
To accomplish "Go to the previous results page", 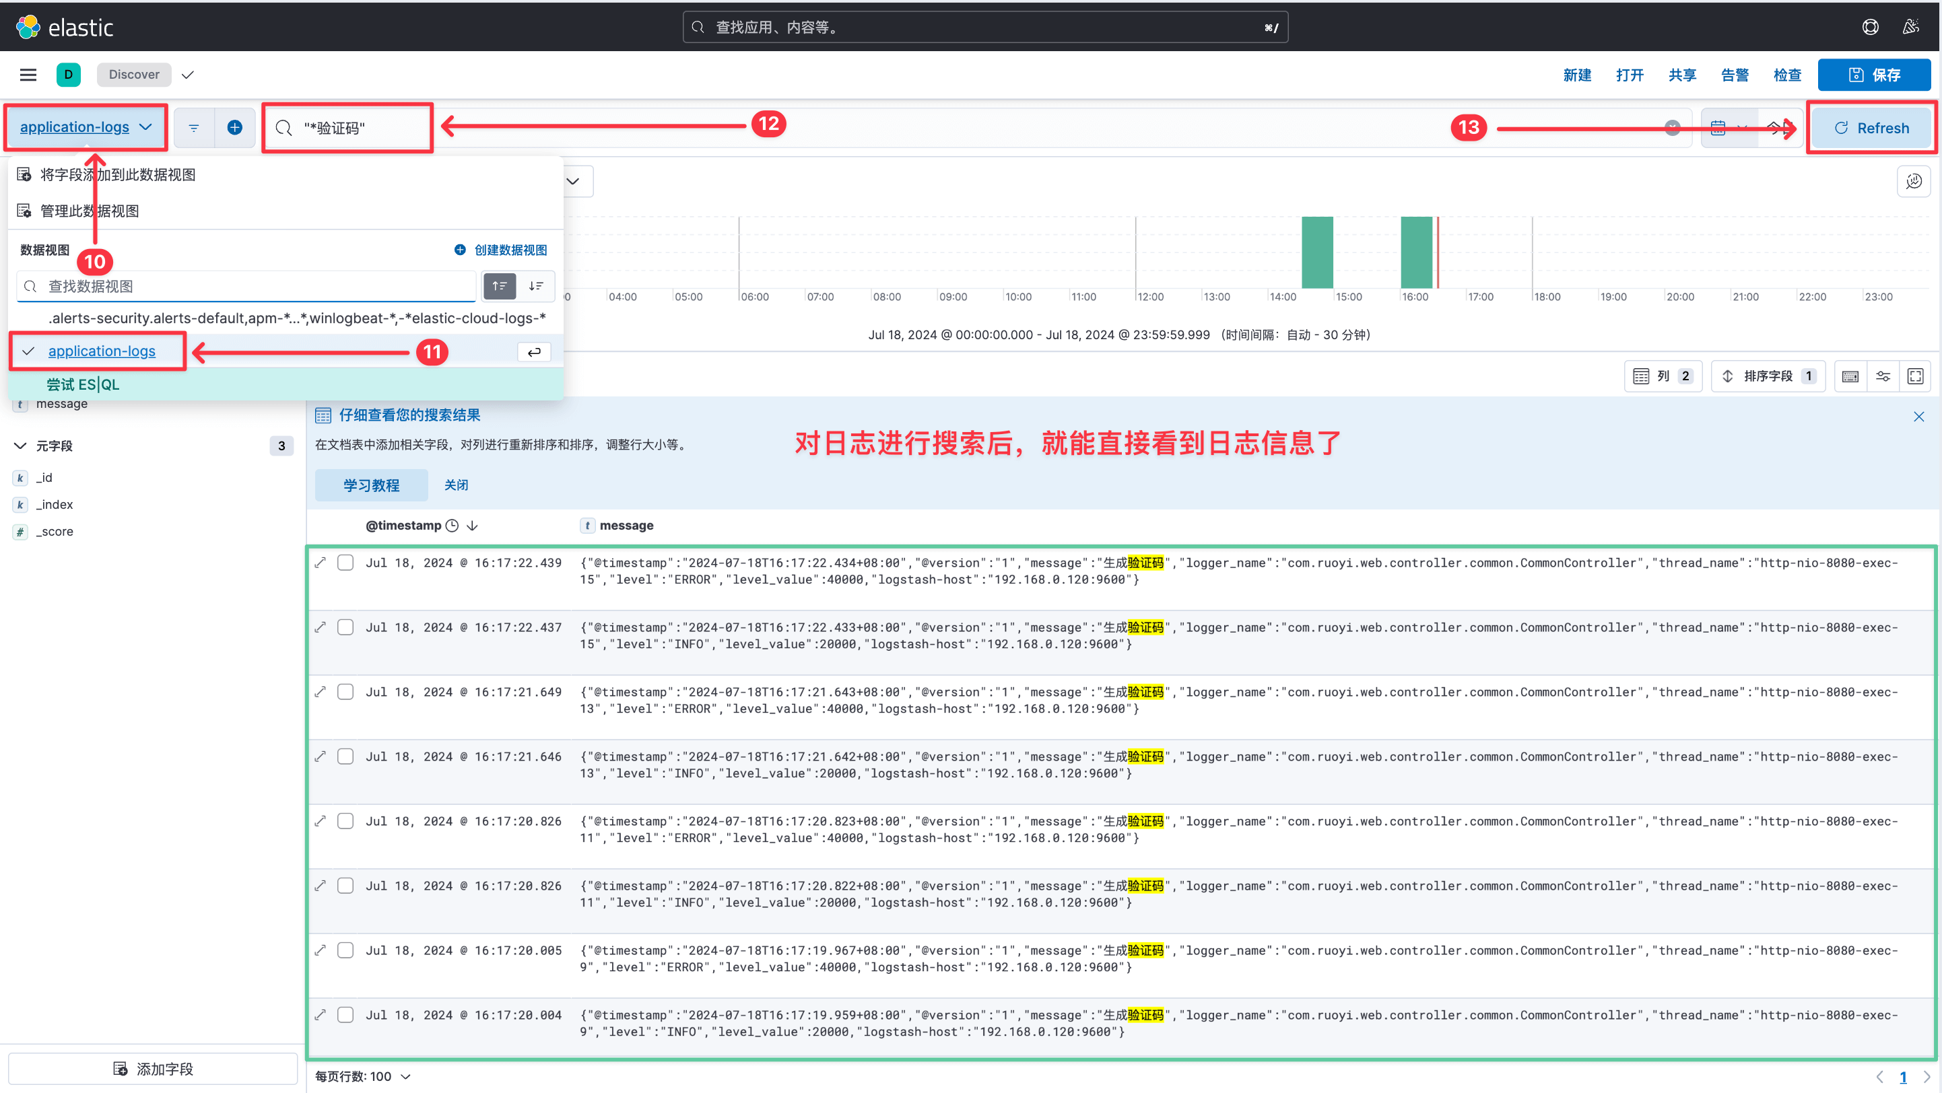I will click(1879, 1076).
